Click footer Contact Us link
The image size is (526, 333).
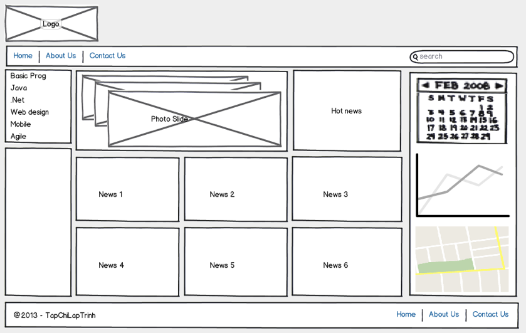(490, 315)
